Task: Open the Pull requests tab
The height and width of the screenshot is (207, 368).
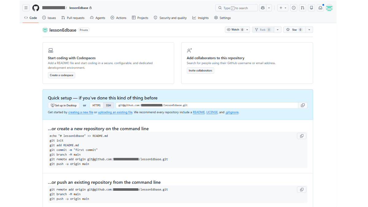Action: (73, 18)
